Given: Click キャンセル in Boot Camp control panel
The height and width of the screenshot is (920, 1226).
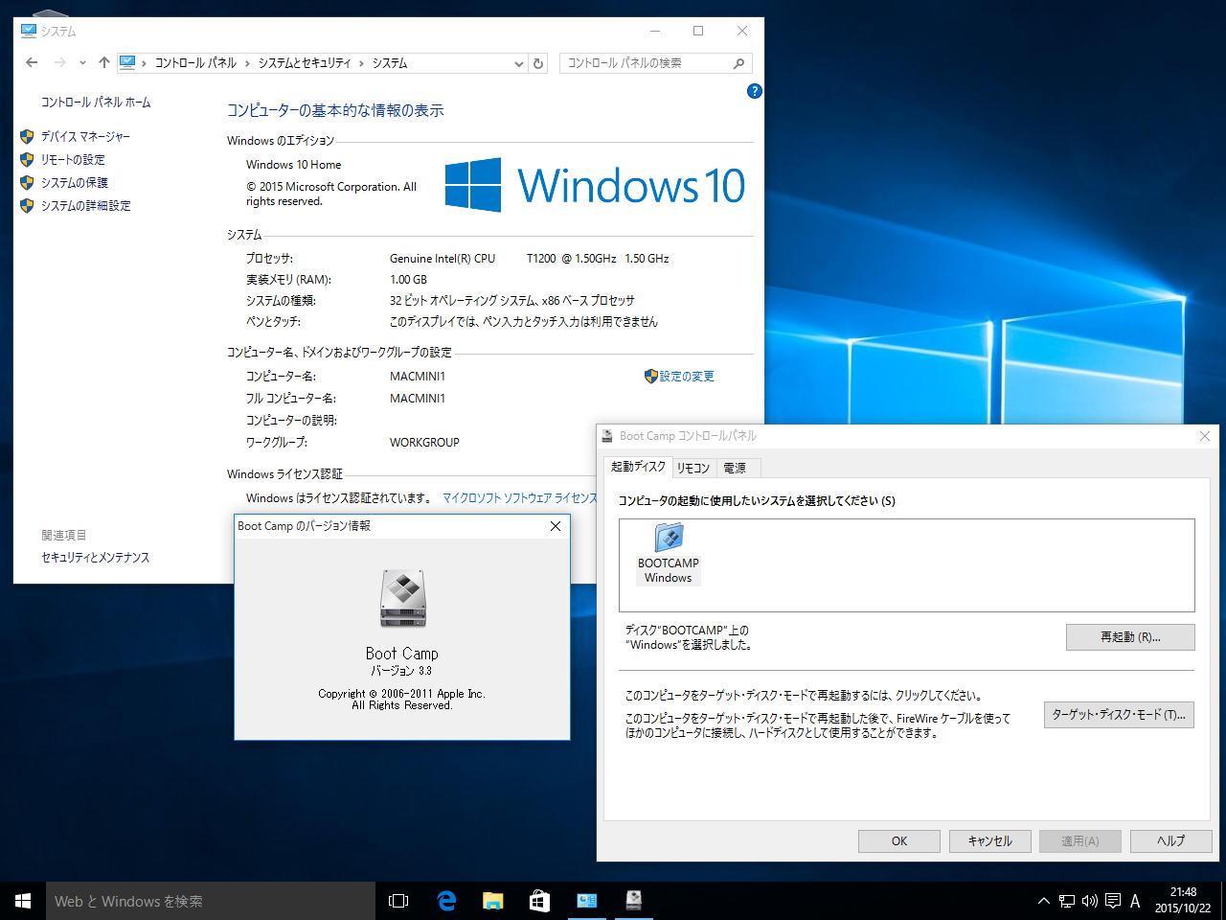Looking at the screenshot, I should 990,841.
